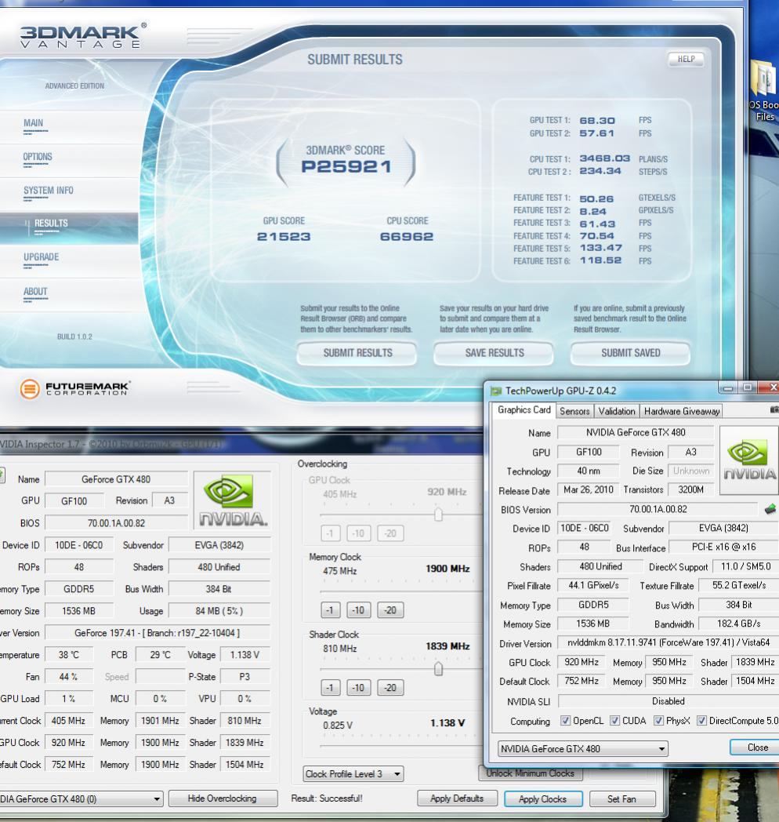779x822 pixels.
Task: Open the OS Boot Files desktop folder
Action: (764, 89)
